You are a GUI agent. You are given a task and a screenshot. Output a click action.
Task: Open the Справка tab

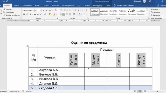click(x=87, y=6)
